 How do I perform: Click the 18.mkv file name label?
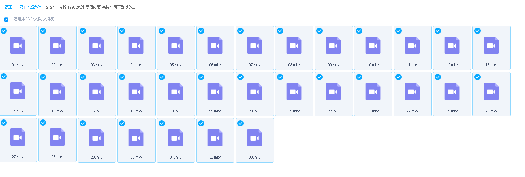(x=175, y=111)
